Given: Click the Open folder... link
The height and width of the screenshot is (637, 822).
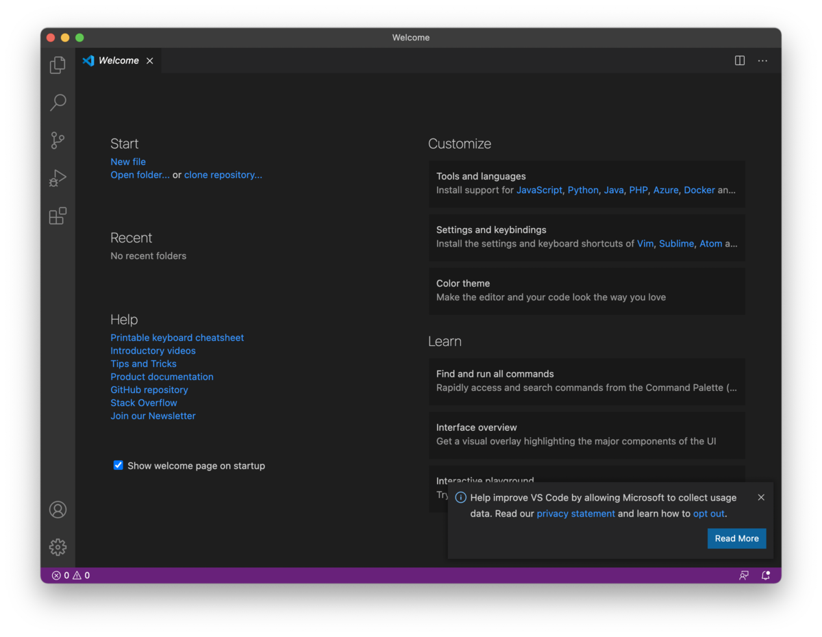Looking at the screenshot, I should (140, 175).
